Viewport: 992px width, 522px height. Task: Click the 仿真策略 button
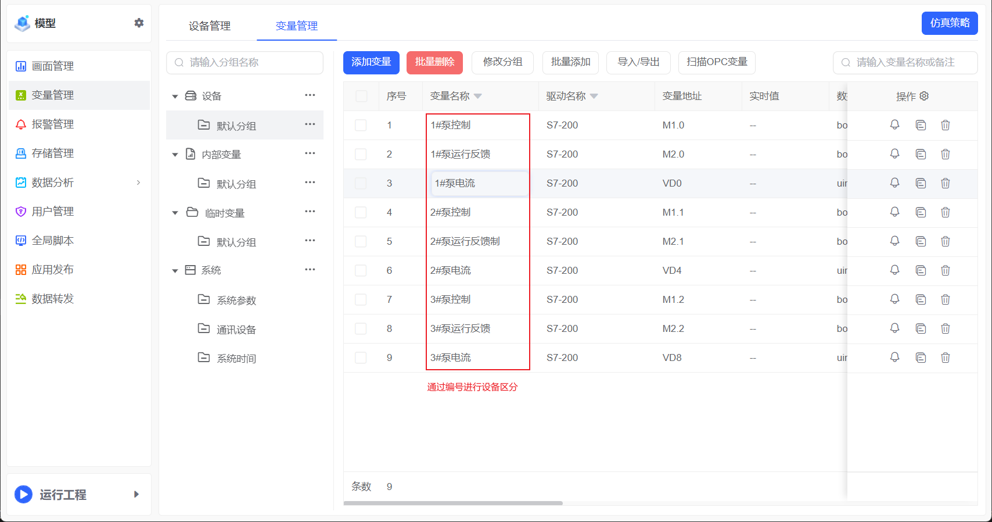(x=949, y=23)
